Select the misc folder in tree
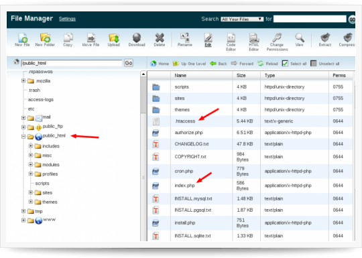362x258 pixels. pyautogui.click(x=47, y=155)
